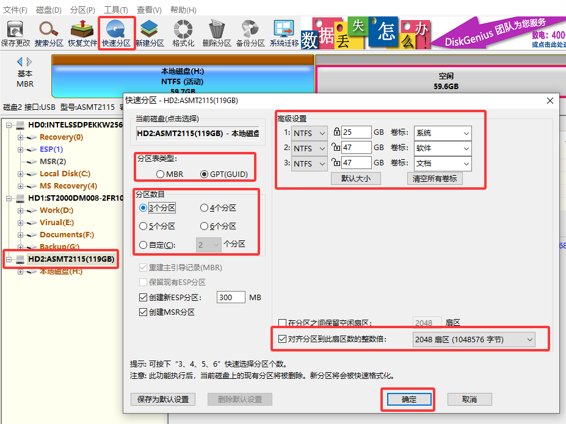
Task: Open partition 2 file system NTFS dropdown
Action: click(310, 148)
